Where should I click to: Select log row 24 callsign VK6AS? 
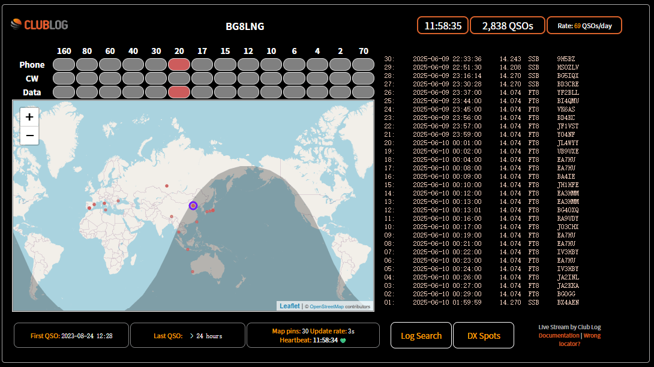(566, 109)
